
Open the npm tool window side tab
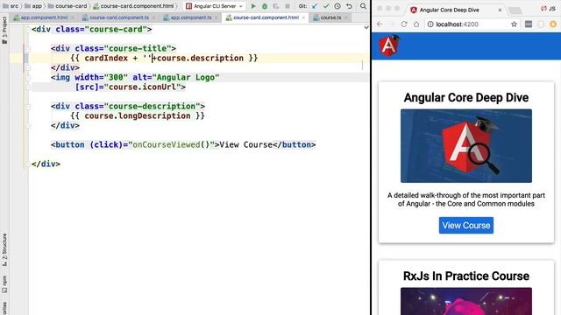pyautogui.click(x=4, y=283)
